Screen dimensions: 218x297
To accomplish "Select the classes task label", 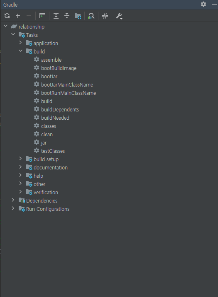I will tap(49, 126).
